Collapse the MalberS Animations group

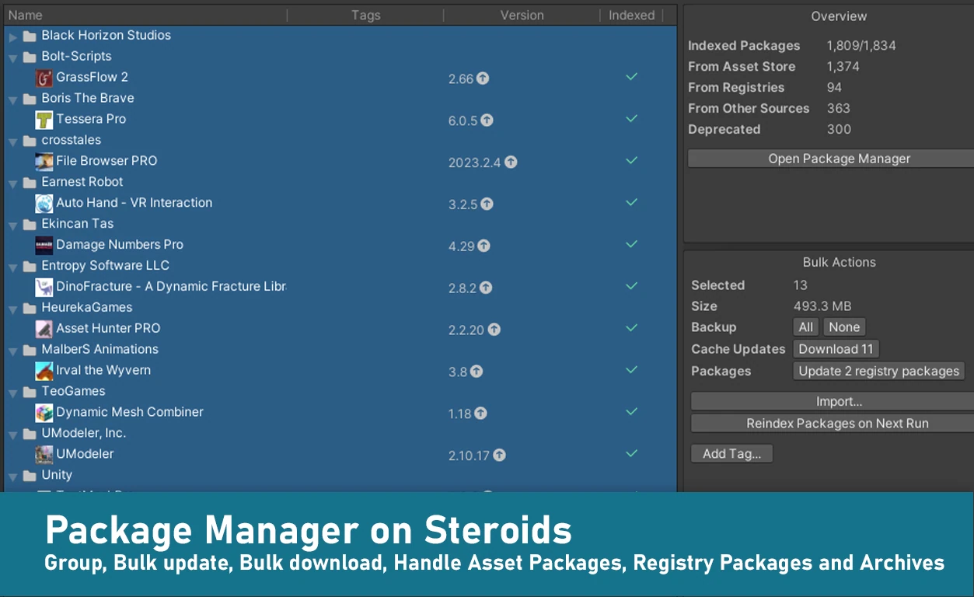pos(13,351)
